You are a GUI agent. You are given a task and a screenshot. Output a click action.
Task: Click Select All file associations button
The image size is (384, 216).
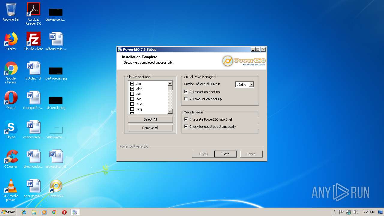[x=150, y=119]
